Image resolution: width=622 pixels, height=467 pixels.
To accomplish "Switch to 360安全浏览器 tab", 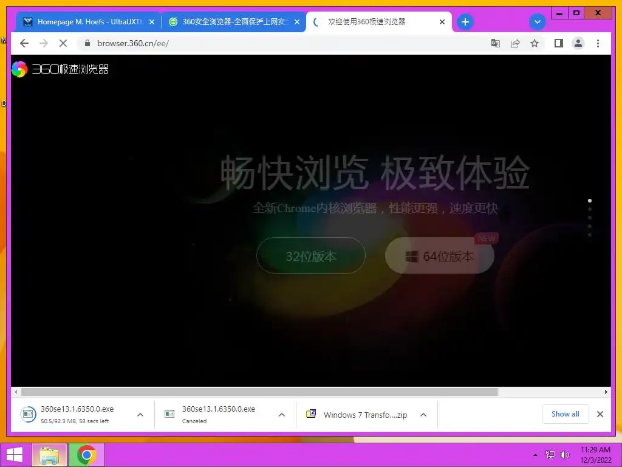I will [234, 22].
